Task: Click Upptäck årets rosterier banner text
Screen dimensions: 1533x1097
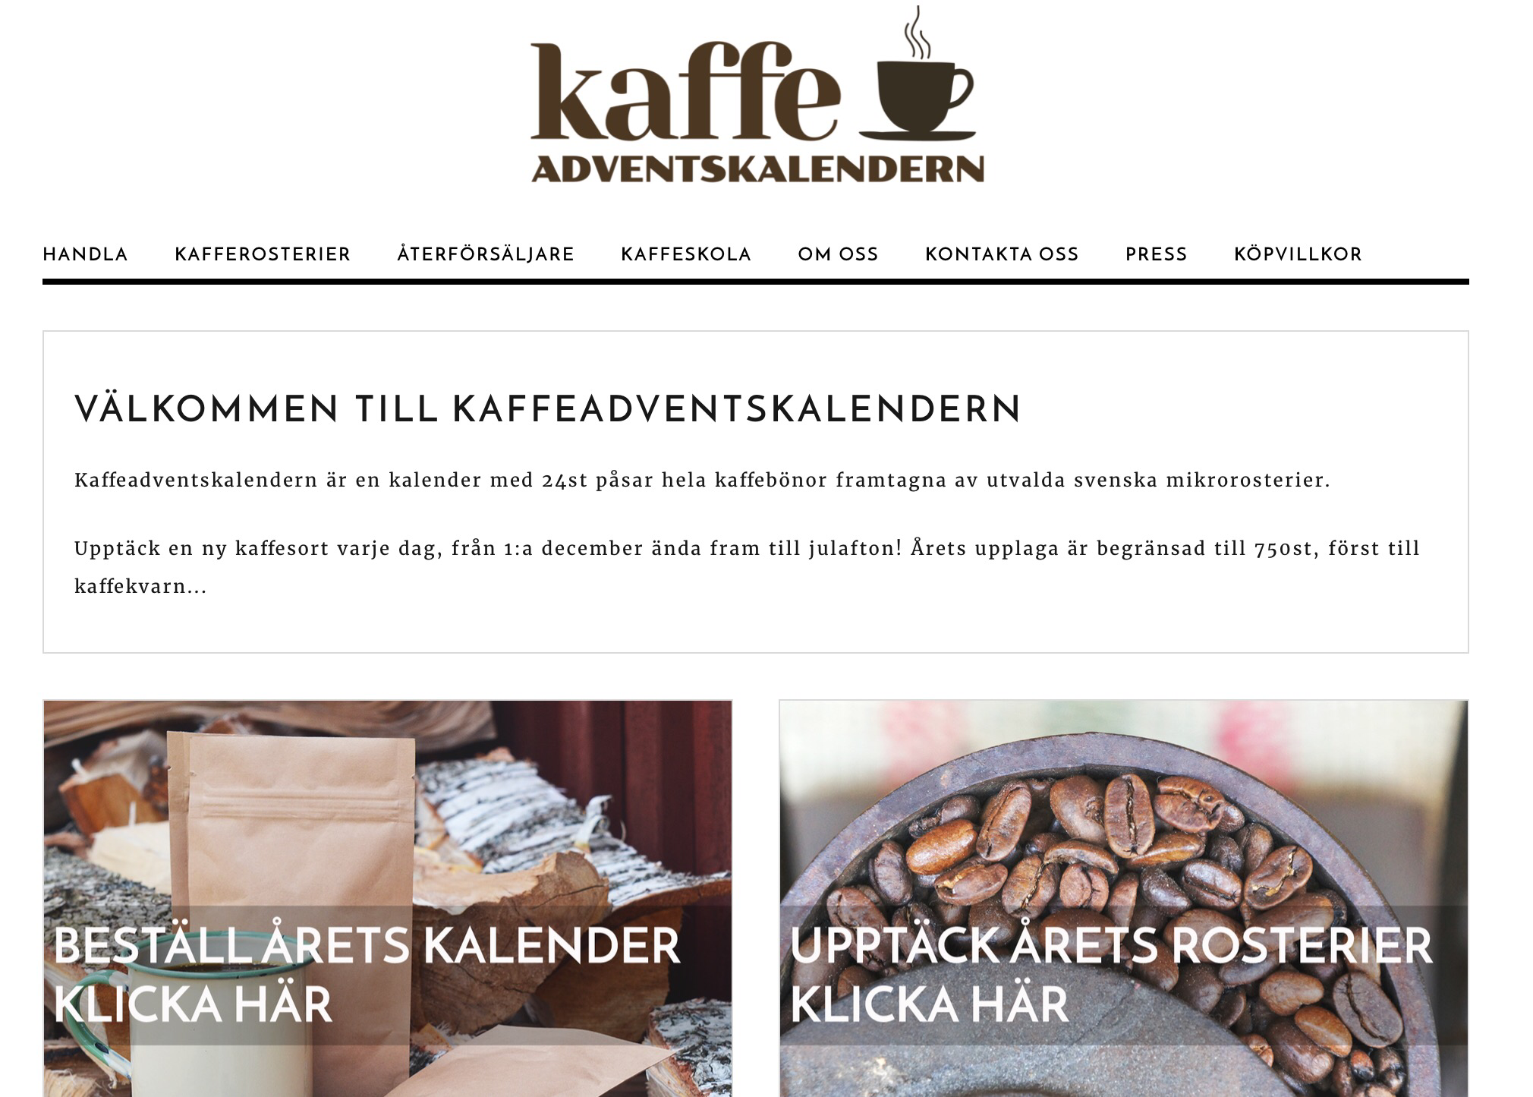Action: point(1111,945)
